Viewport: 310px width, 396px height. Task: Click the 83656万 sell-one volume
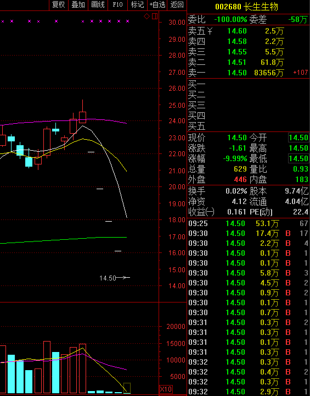(269, 73)
